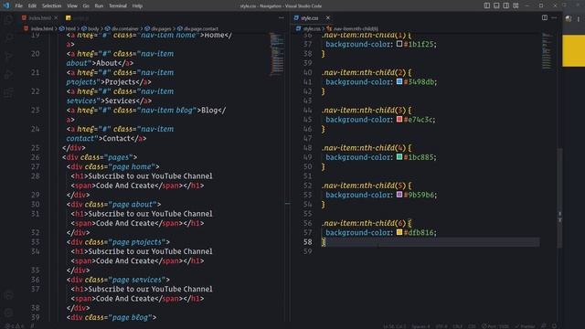Click the Ln 58, Col 2 position indicator
This screenshot has height=329, width=585.
point(394,326)
